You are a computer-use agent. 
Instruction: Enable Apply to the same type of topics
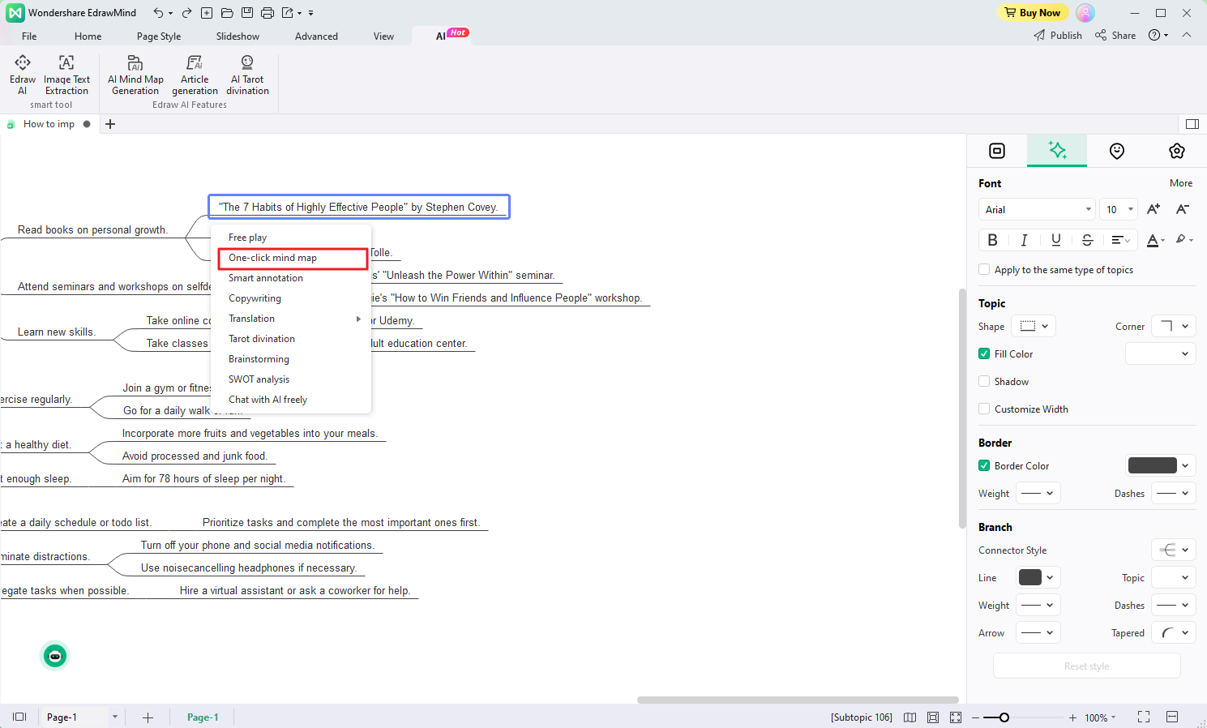[984, 270]
